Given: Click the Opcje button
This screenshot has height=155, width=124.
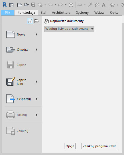Looking at the screenshot, I should point(70,146).
